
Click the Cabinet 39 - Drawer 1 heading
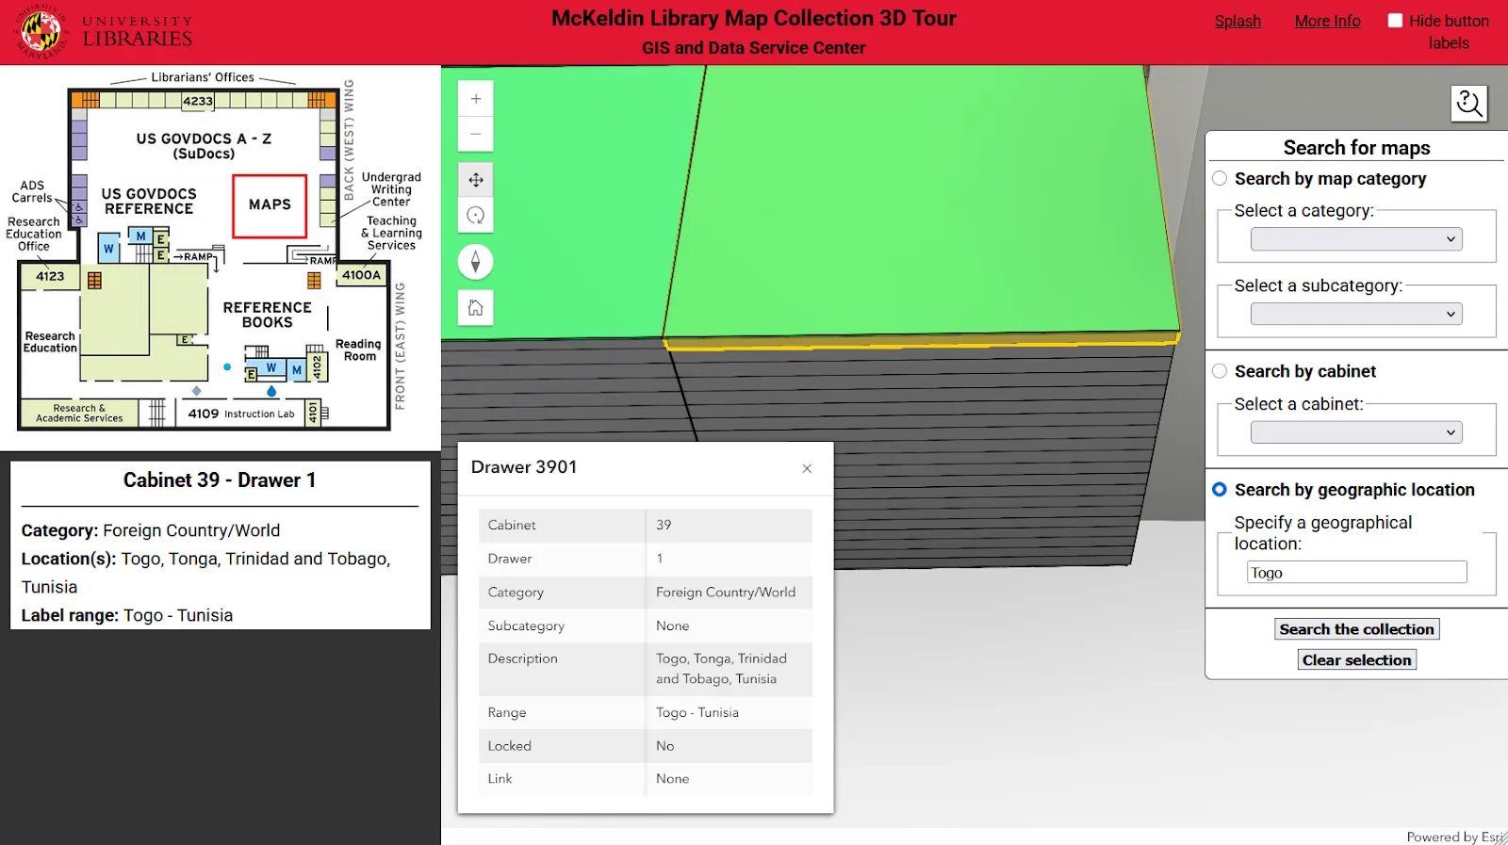220,480
